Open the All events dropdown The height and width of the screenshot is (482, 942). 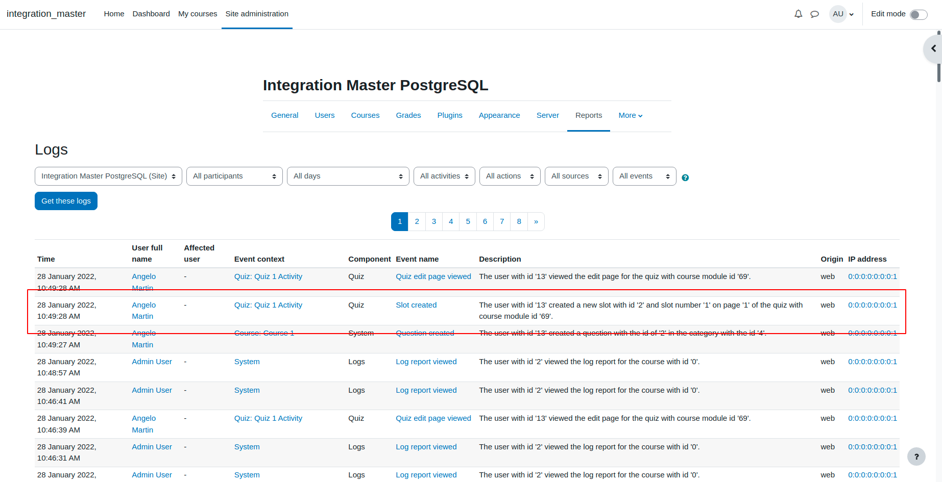point(644,176)
